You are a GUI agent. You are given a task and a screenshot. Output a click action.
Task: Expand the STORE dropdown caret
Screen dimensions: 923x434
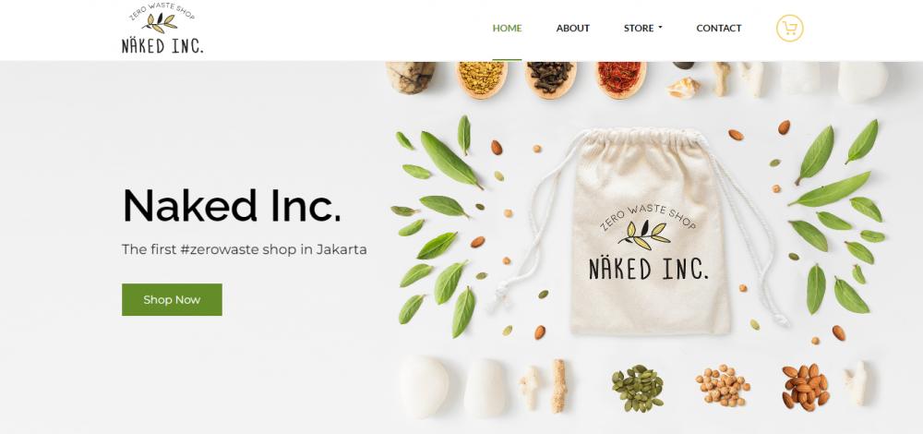coord(661,28)
